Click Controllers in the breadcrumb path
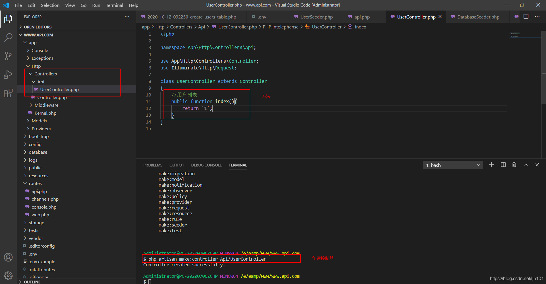This screenshot has height=284, width=546. (x=181, y=27)
